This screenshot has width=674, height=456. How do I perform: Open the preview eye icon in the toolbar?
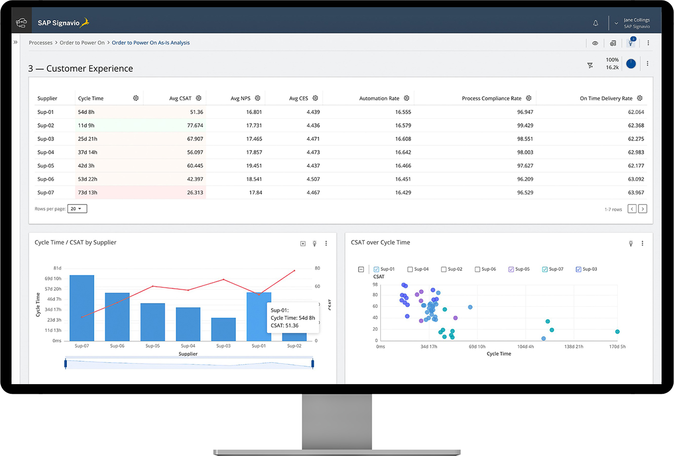point(595,43)
